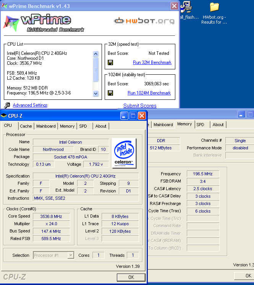
Task: Click the FSB:DRAM ratio value 3:4
Action: (x=203, y=181)
